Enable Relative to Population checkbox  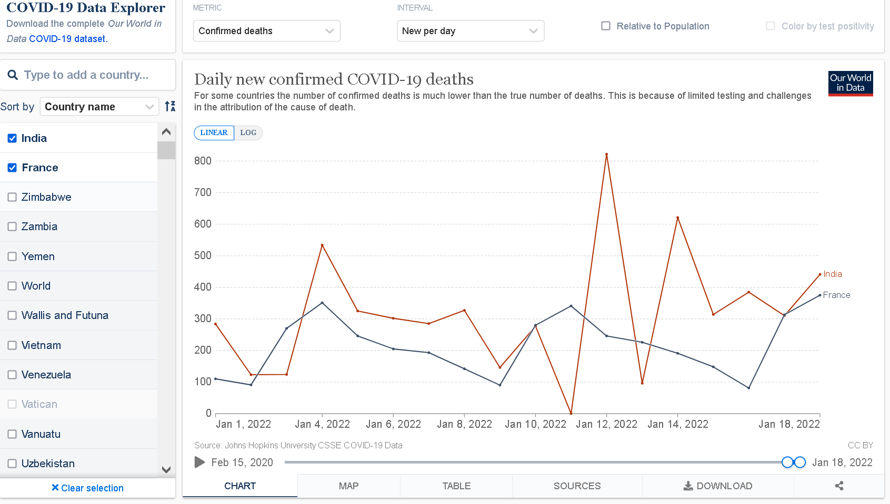[606, 26]
